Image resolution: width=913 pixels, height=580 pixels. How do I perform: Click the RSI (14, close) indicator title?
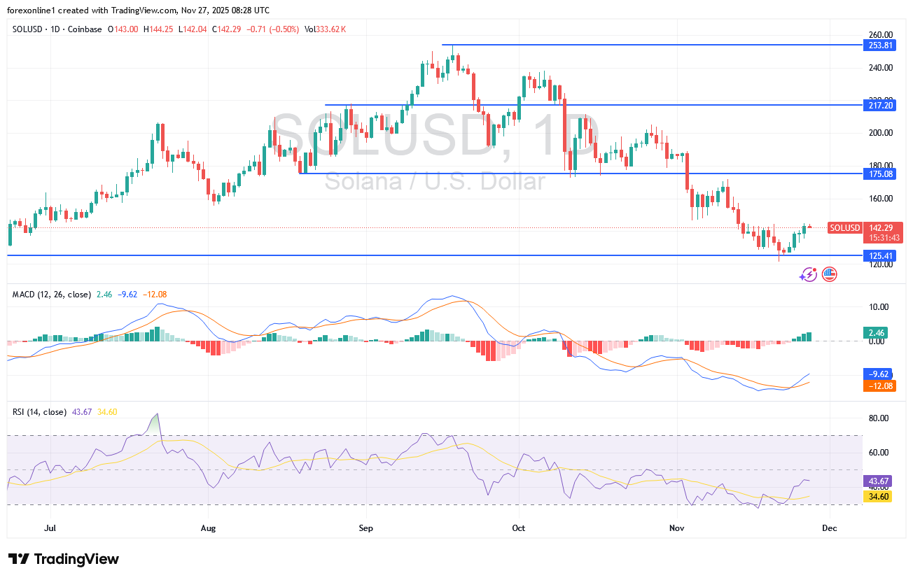[40, 412]
